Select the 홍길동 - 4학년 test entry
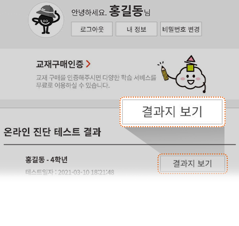Image resolution: width=239 pixels, height=226 pixels. (x=46, y=160)
